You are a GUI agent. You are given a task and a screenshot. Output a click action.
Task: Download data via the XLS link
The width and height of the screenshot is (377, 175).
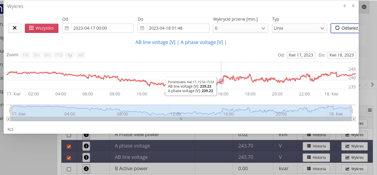point(10,130)
